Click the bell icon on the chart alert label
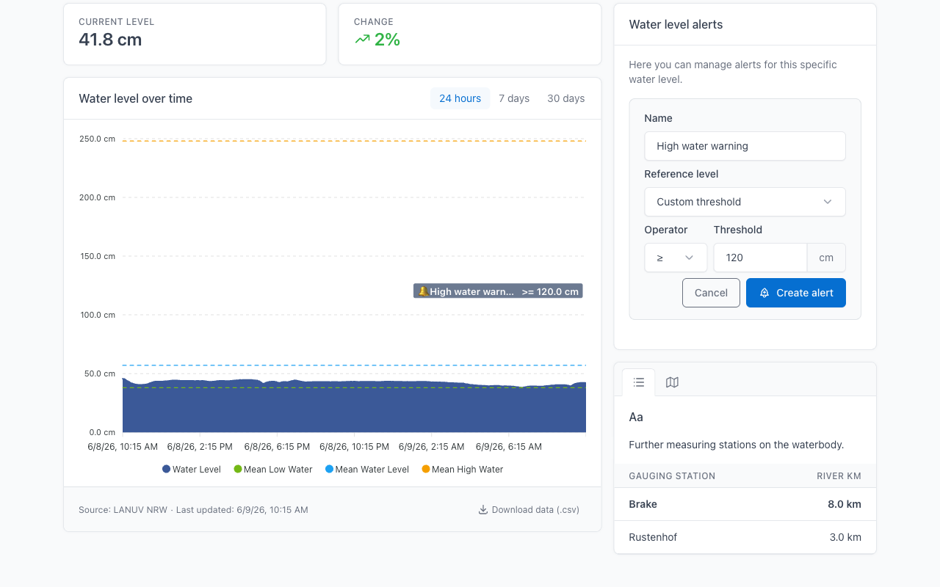 [422, 291]
